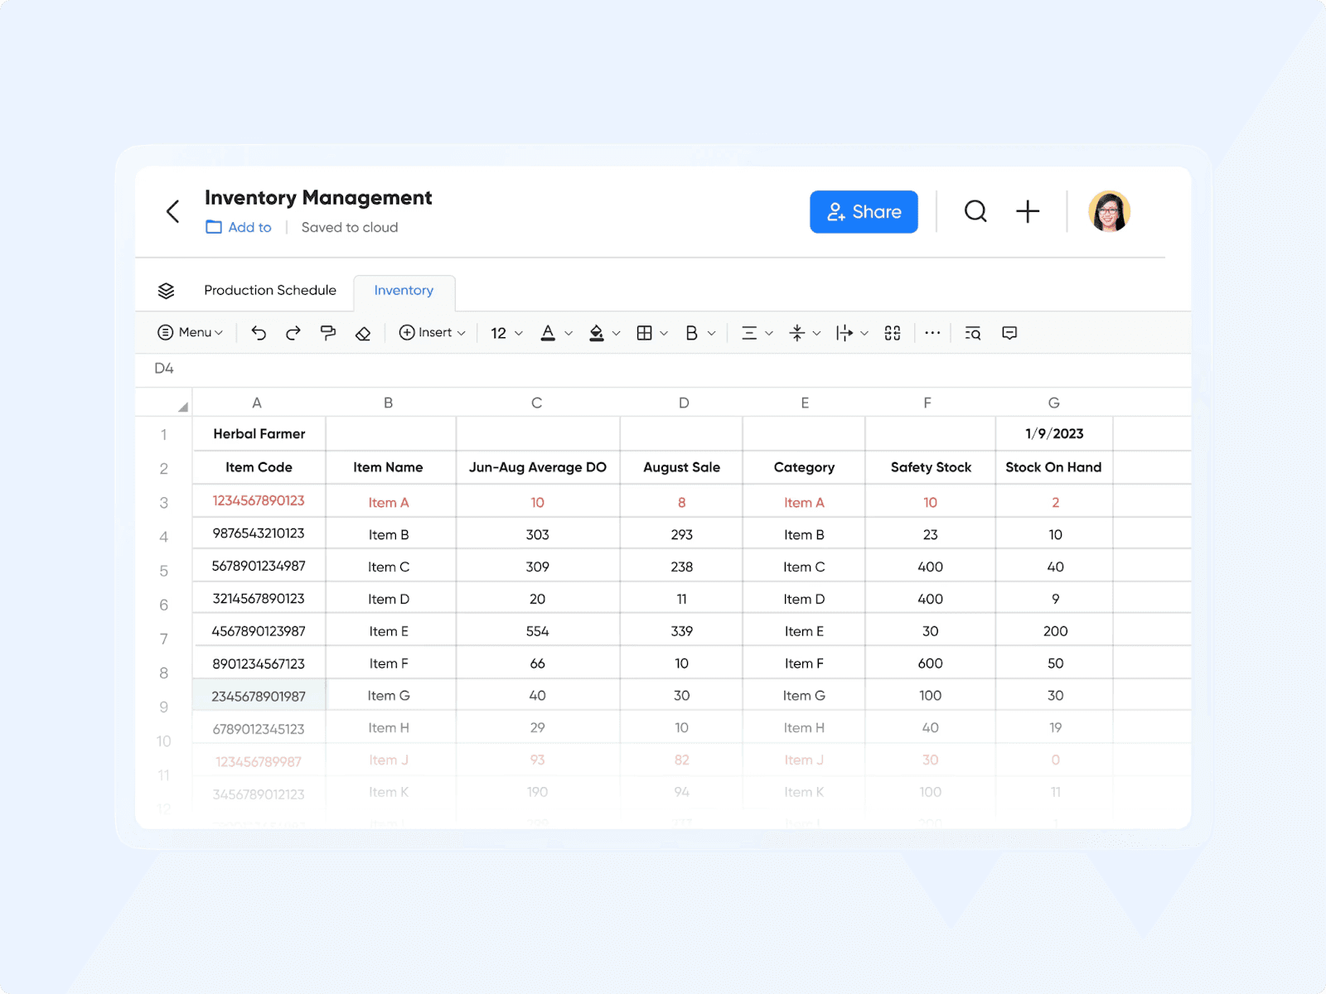
Task: Click the D4 cell reference box
Action: coord(164,369)
